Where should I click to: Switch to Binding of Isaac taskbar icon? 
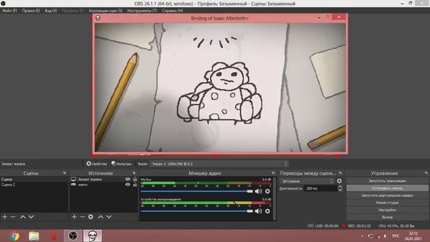(x=93, y=236)
